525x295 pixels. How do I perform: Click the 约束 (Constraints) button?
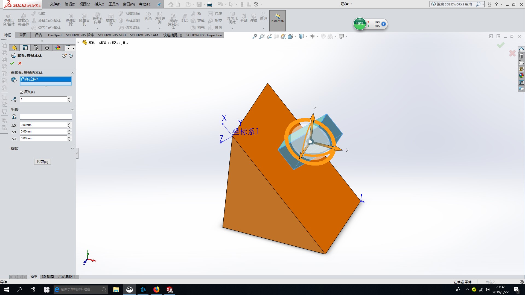tap(42, 162)
